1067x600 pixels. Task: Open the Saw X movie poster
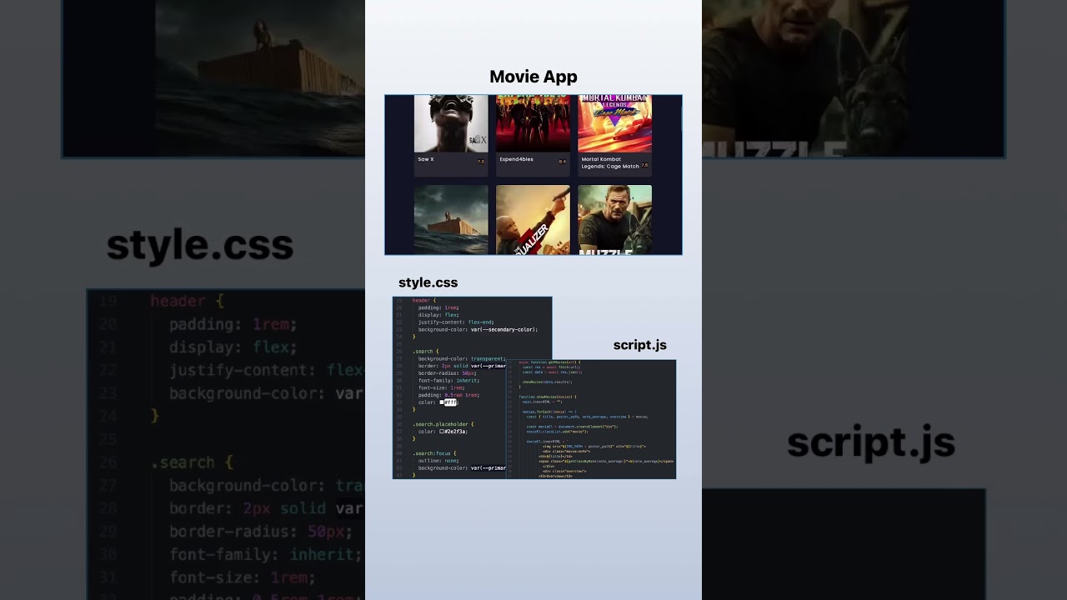pos(451,123)
